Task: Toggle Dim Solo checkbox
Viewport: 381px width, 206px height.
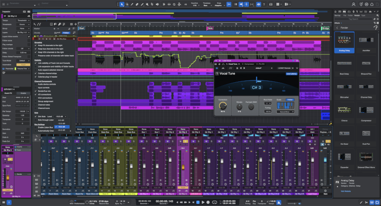Action: click(35, 117)
